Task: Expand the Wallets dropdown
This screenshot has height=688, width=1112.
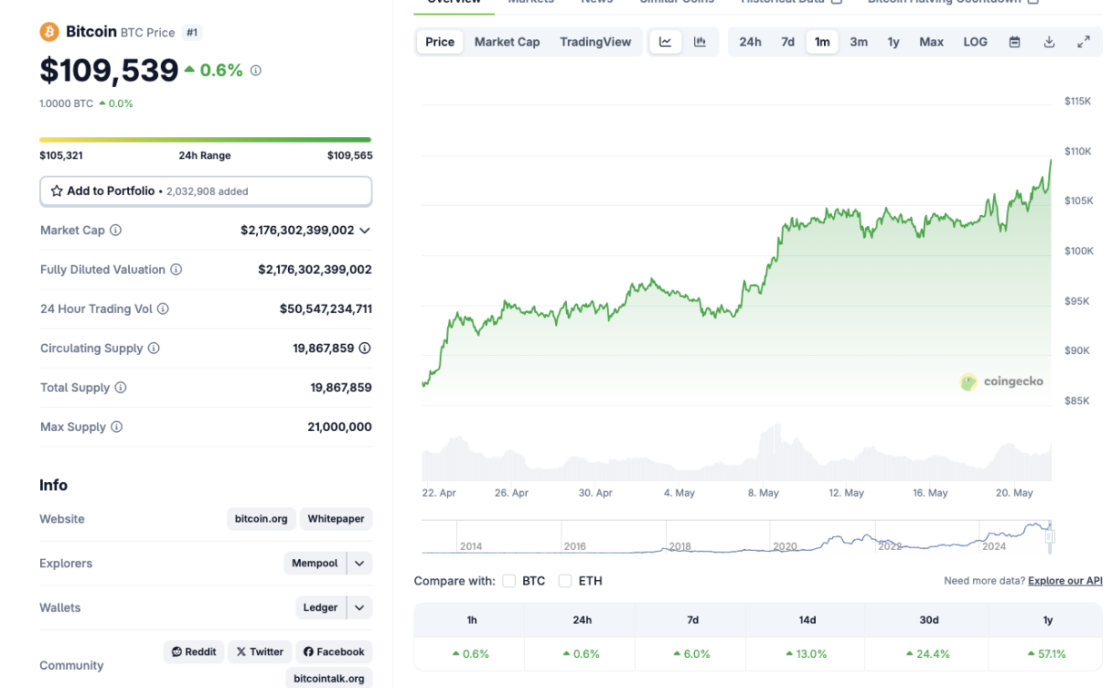Action: pyautogui.click(x=358, y=607)
